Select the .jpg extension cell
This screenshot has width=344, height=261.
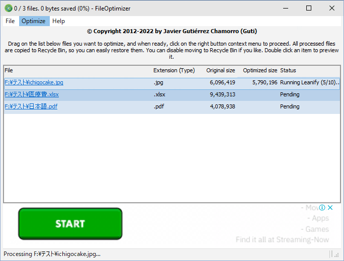click(158, 82)
